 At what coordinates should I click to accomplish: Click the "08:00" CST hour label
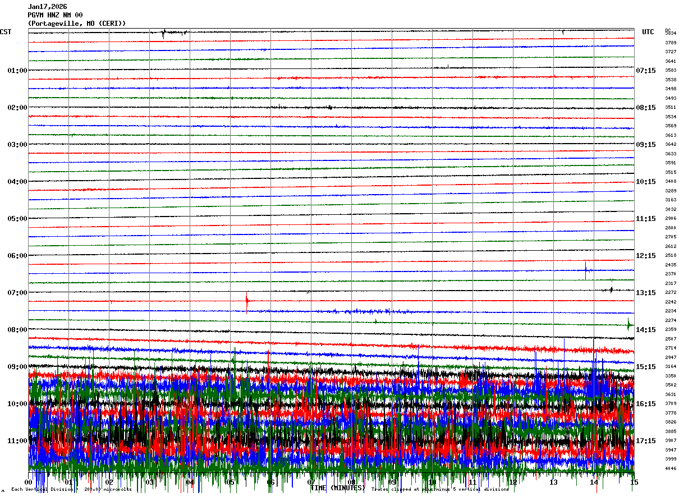tap(17, 330)
